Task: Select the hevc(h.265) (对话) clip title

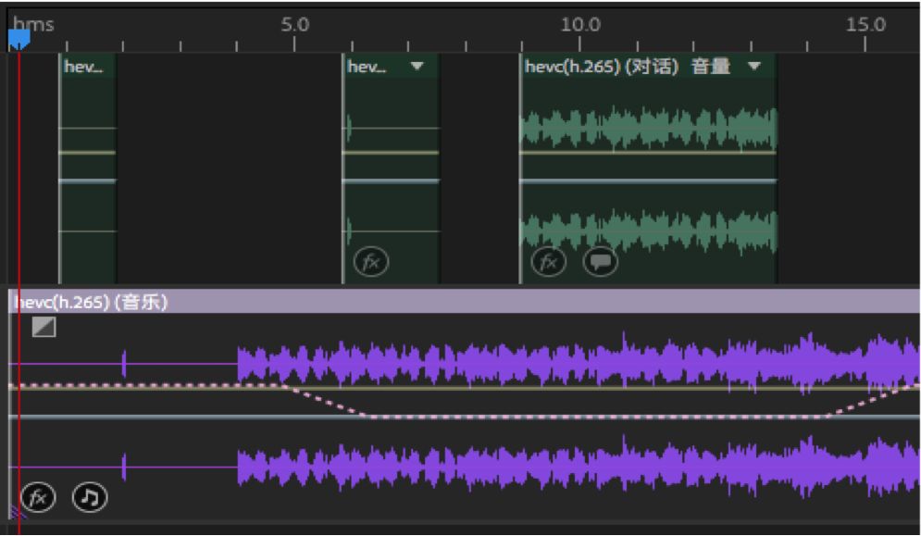Action: coord(602,67)
